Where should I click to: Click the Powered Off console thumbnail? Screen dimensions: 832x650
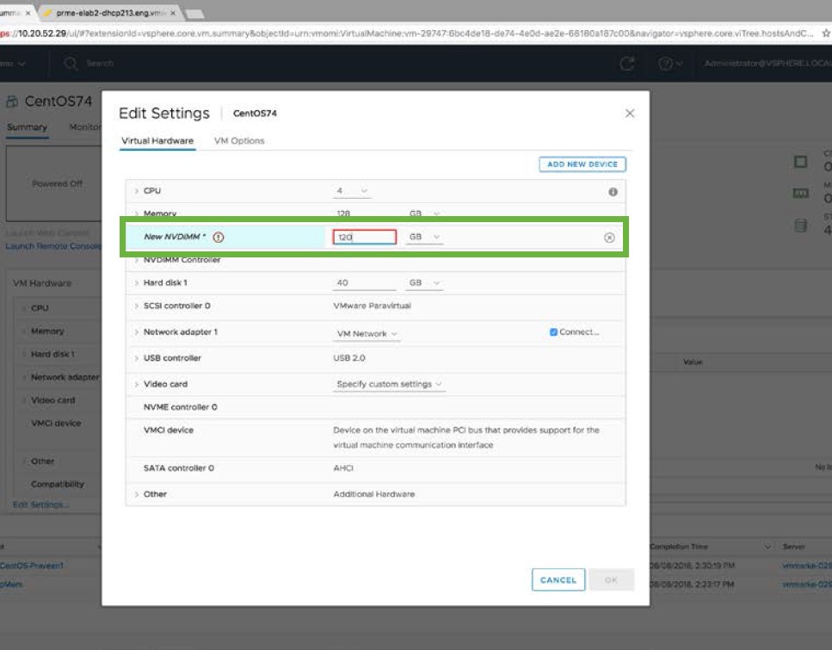pos(53,183)
